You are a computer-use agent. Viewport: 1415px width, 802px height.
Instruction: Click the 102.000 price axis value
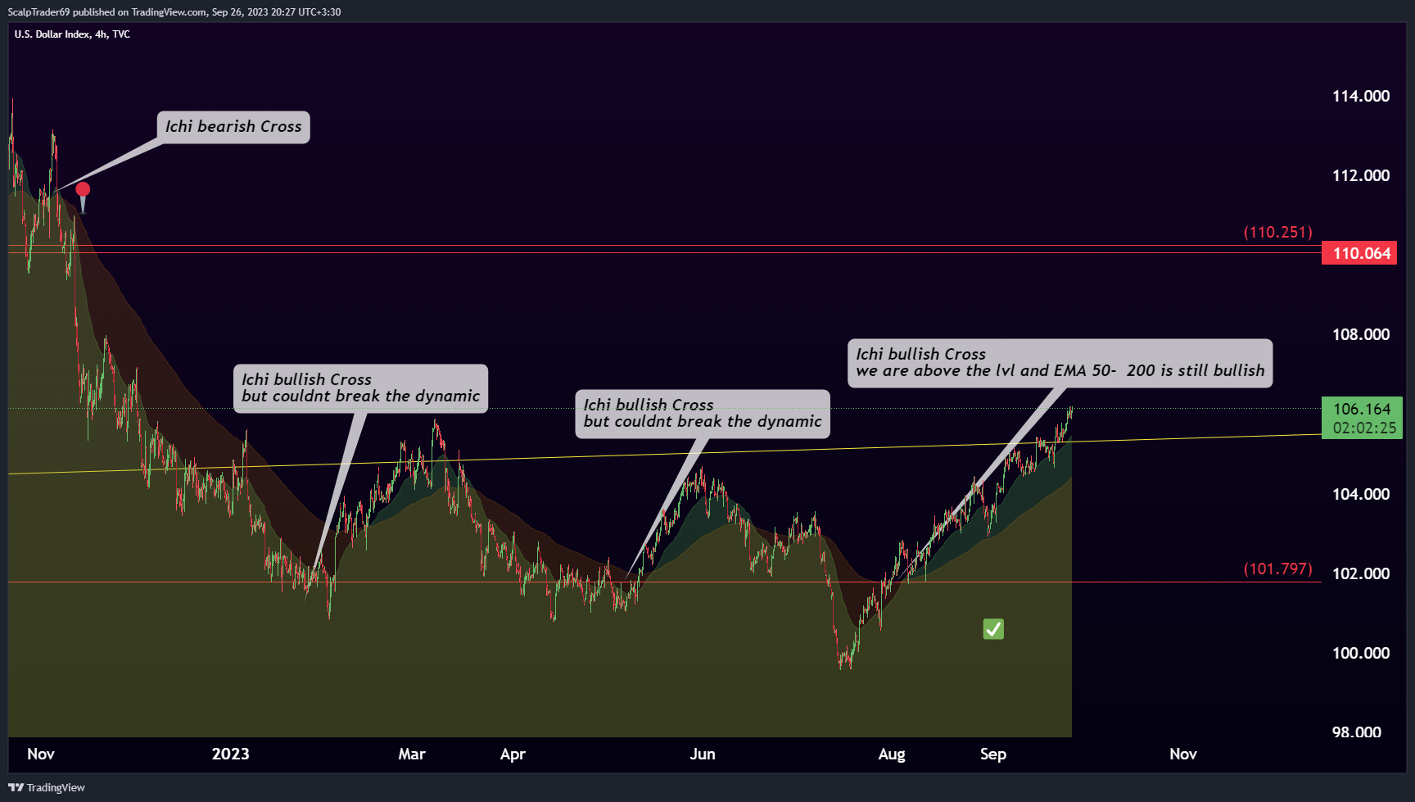tap(1361, 573)
